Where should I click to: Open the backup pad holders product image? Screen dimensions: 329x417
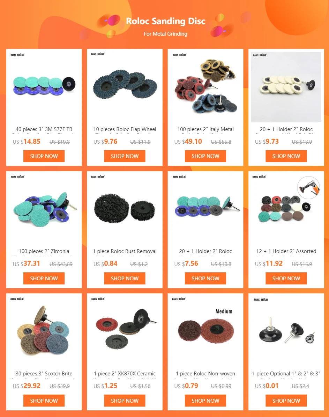[286, 331]
